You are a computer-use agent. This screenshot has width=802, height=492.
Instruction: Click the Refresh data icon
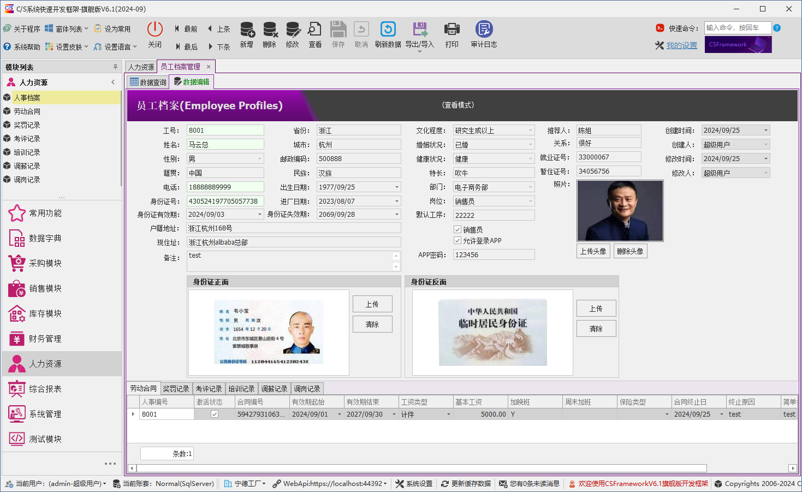pyautogui.click(x=388, y=29)
